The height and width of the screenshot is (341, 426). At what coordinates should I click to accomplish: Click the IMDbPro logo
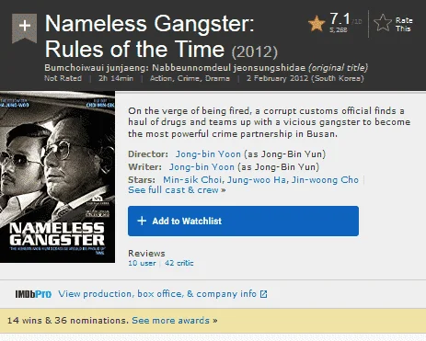(33, 294)
